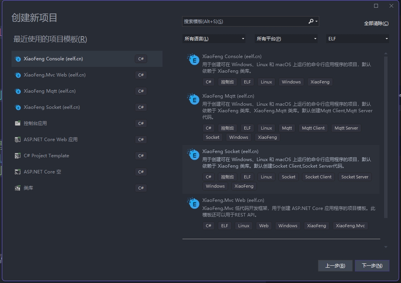Select XiaoFeng Mqtt in recent templates
This screenshot has height=283, width=401.
[87, 91]
